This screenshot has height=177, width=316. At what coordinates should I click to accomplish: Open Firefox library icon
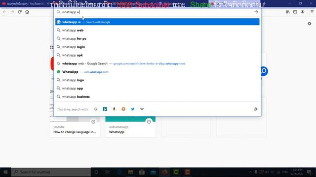(x=287, y=12)
